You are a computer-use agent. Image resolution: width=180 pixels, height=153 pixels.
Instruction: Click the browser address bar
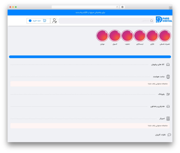[85, 7]
